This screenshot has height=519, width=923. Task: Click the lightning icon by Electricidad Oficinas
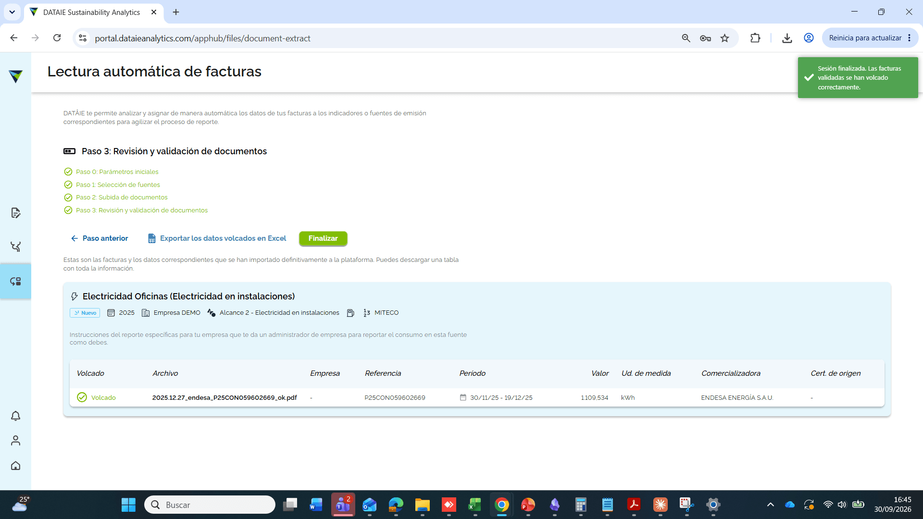[74, 297]
